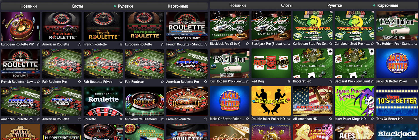Open the All American HD game title
This screenshot has width=419, height=140.
point(305,119)
